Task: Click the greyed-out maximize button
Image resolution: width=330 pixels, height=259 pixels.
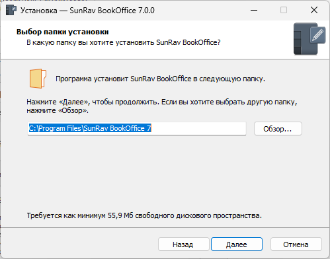Action: coord(284,10)
